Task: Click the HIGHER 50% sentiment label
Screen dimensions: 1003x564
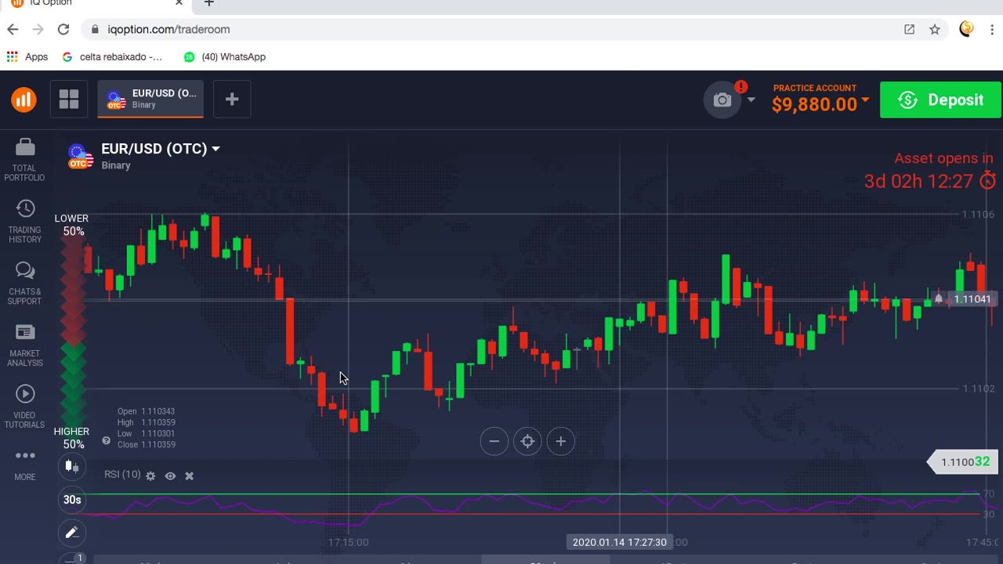Action: pos(72,438)
